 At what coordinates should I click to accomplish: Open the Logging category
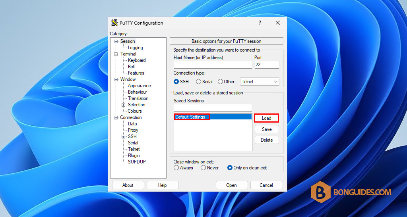(135, 48)
